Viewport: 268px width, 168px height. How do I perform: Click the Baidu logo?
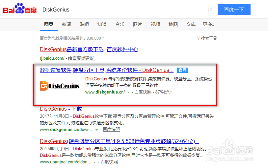(x=20, y=8)
